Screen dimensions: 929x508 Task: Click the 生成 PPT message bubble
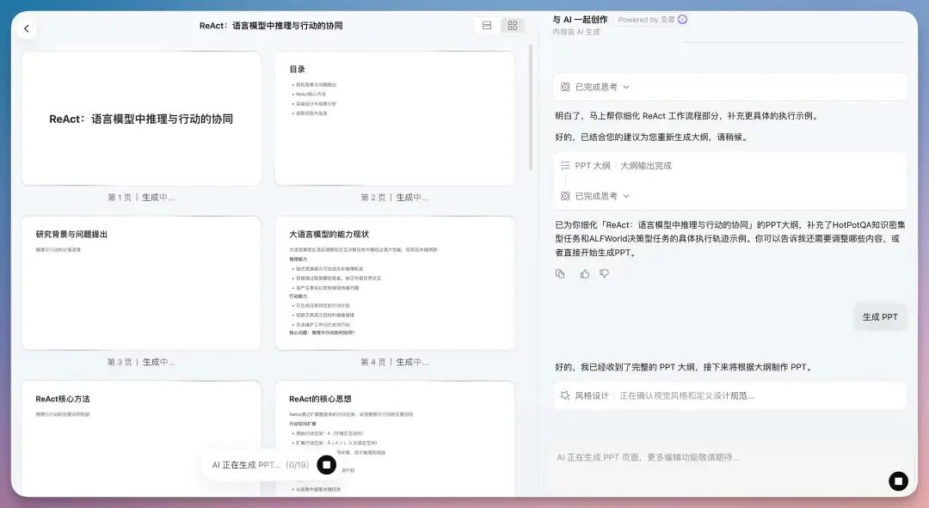coord(880,317)
